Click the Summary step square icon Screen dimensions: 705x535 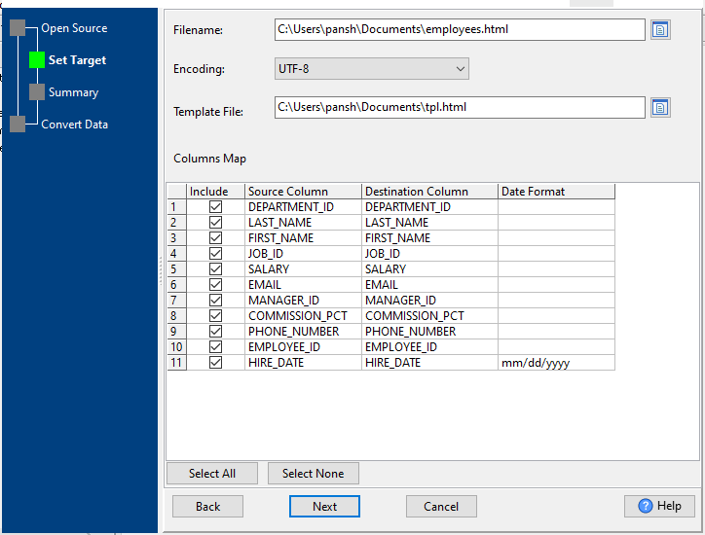[x=37, y=92]
